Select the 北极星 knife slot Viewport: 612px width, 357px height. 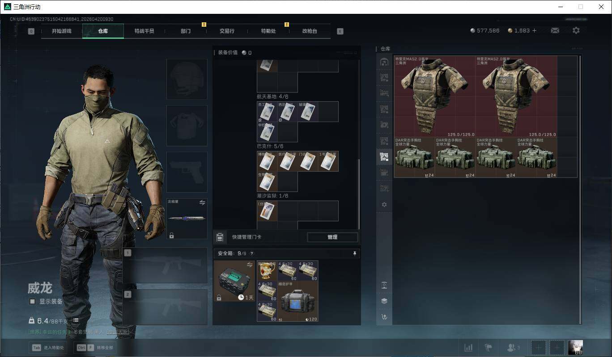point(187,219)
